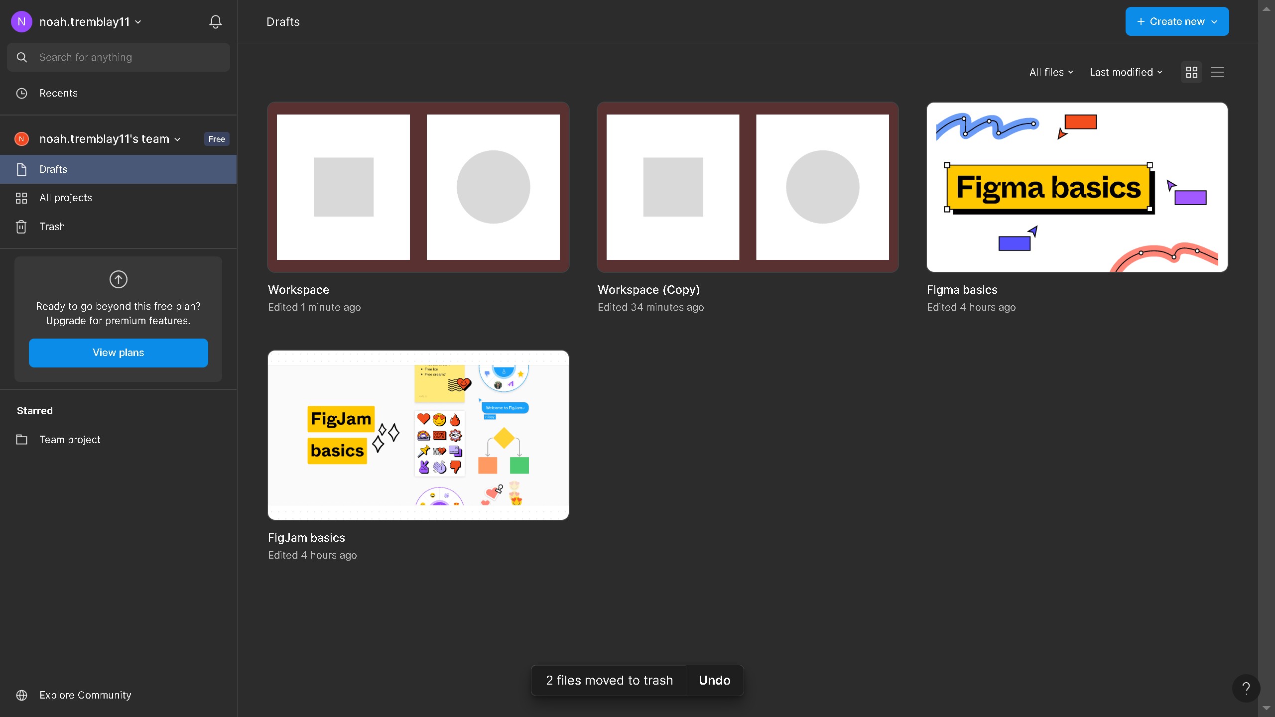Open the notifications bell
This screenshot has width=1275, height=717.
[x=215, y=21]
